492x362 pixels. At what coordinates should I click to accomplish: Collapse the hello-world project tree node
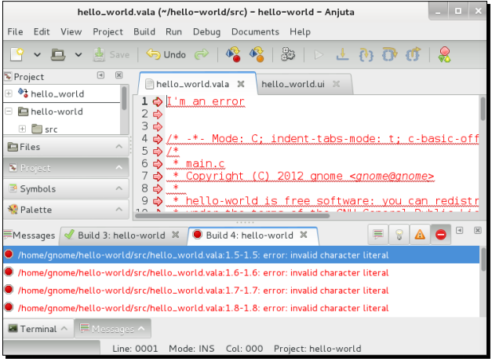(9, 112)
